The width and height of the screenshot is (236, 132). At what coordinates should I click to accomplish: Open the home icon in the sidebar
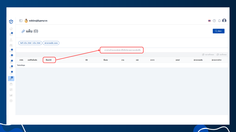click(11, 29)
